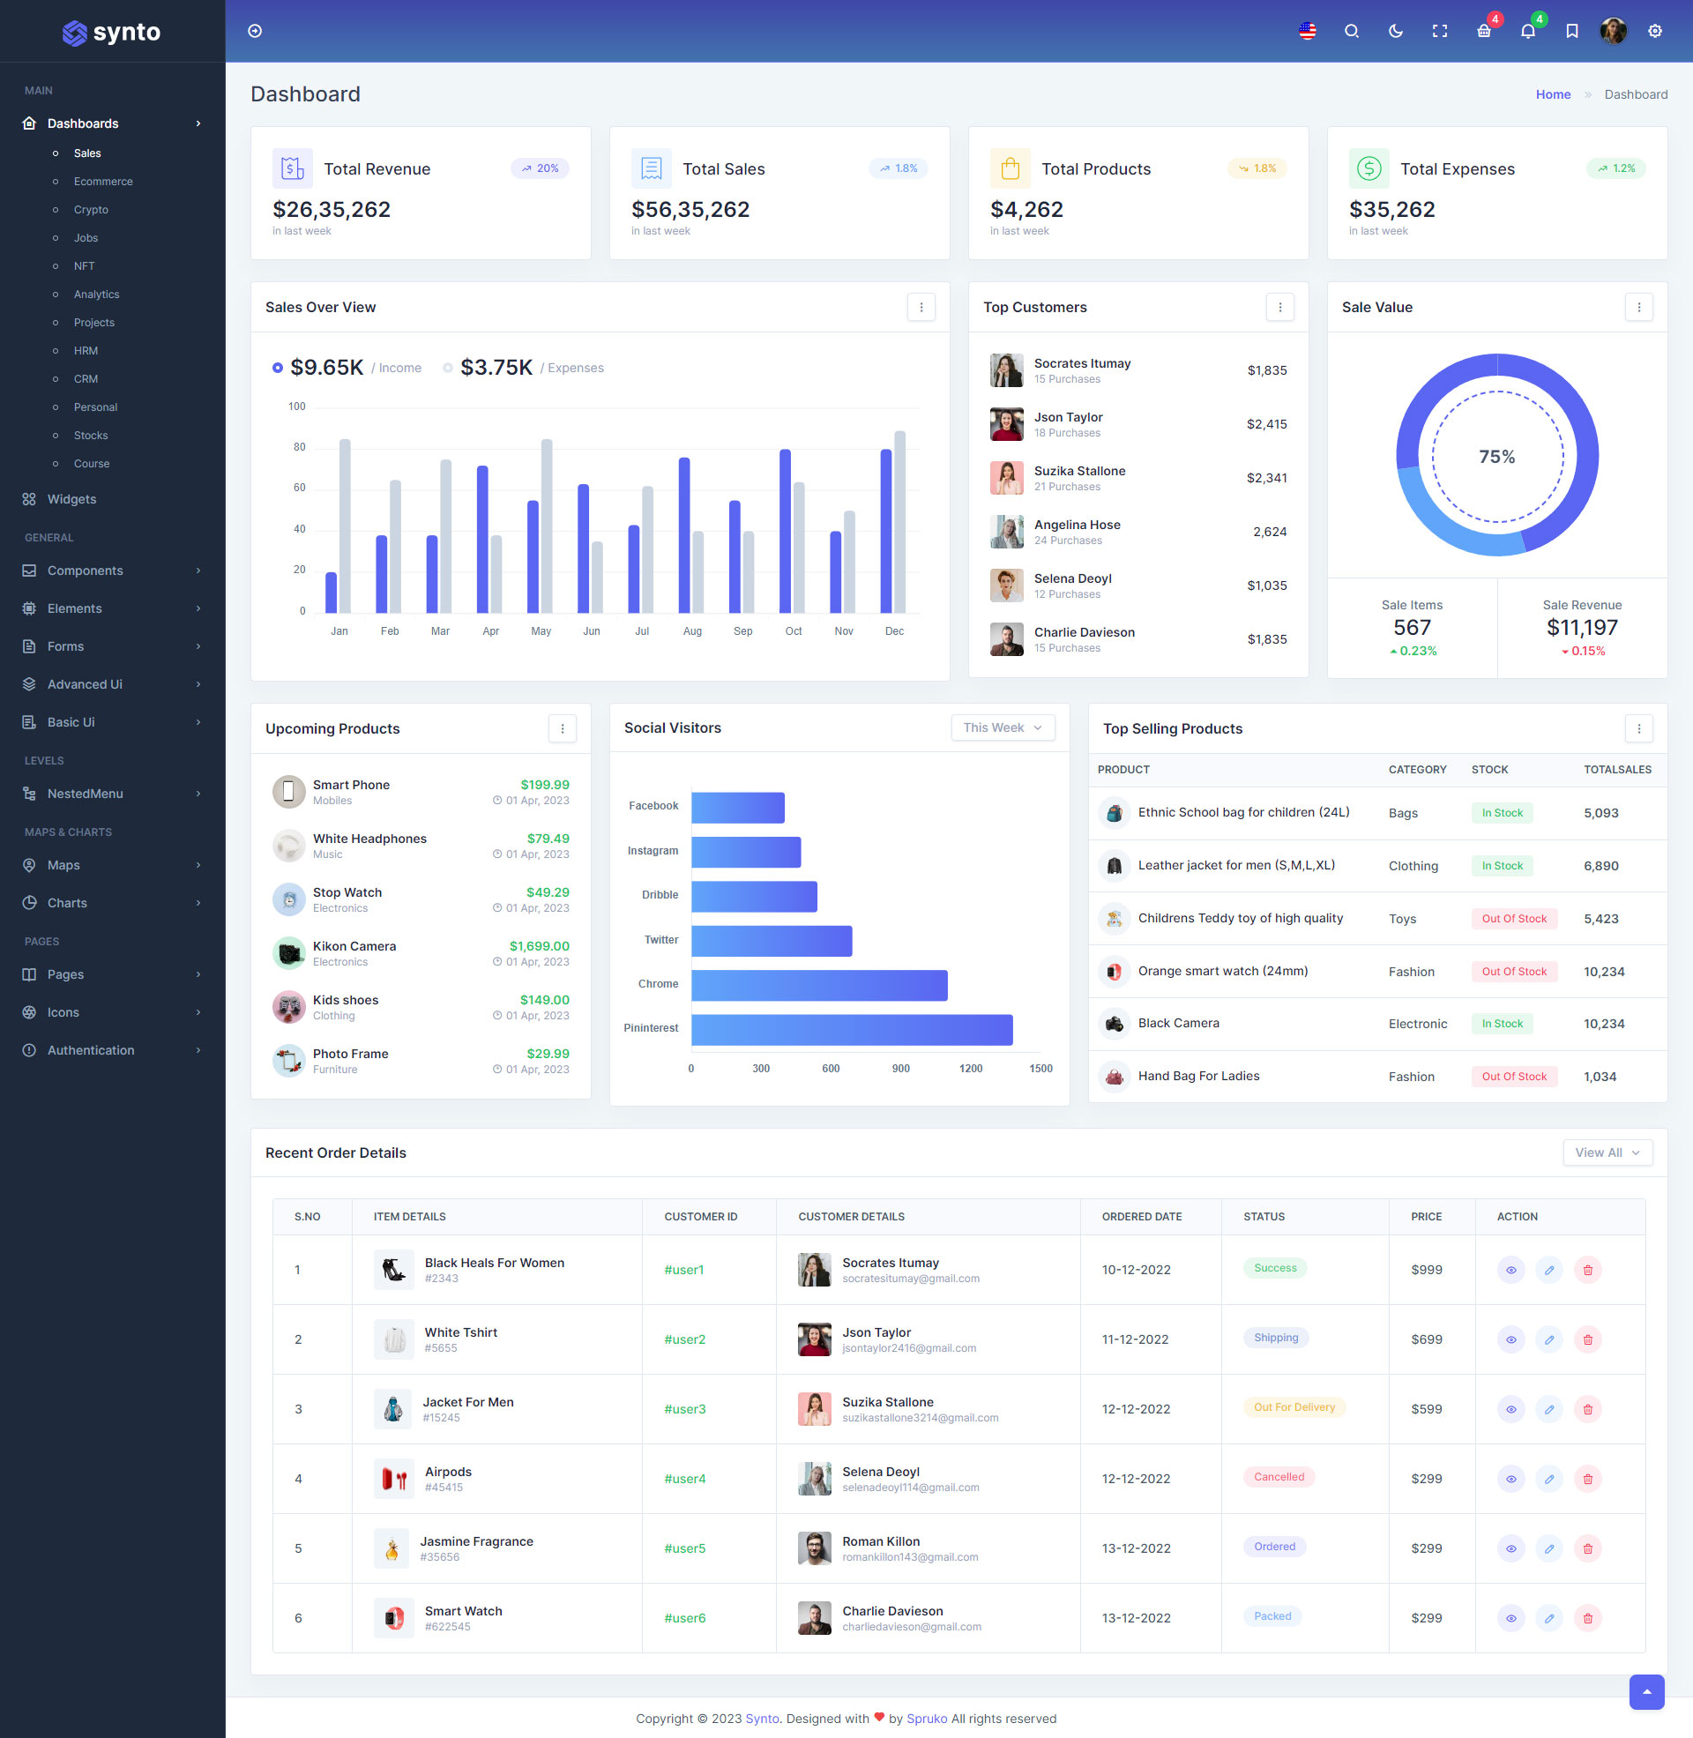Viewport: 1693px width, 1738px height.
Task: Click the Home breadcrumb link
Action: click(1553, 93)
